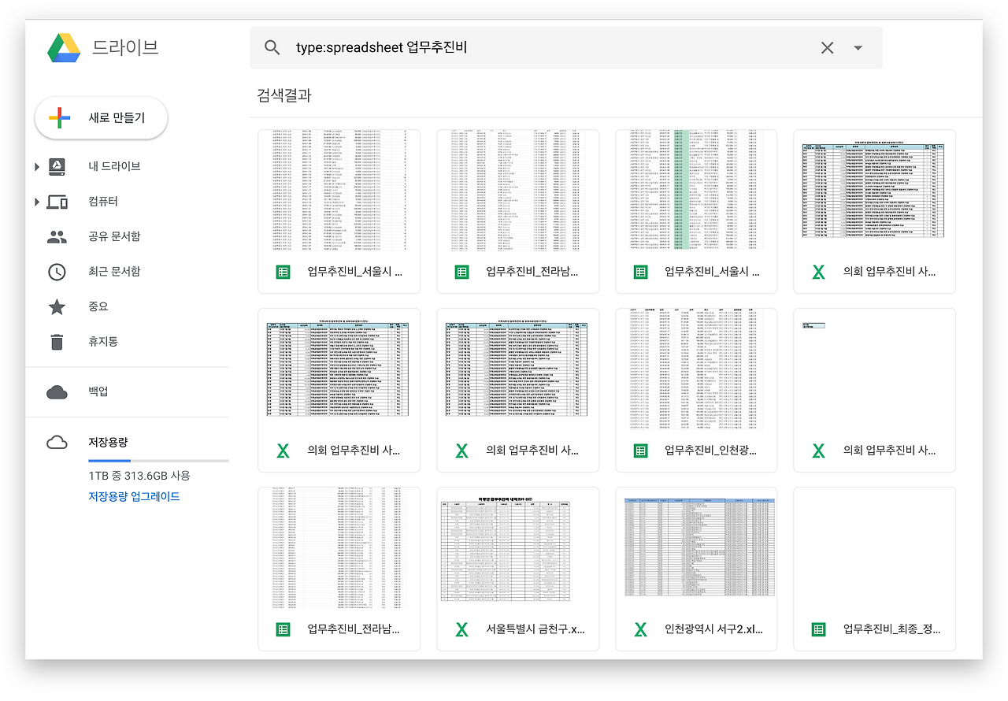The image size is (1008, 701).
Task: Click the Sheets icon of 업무추진비_최종_정
Action: [x=819, y=629]
